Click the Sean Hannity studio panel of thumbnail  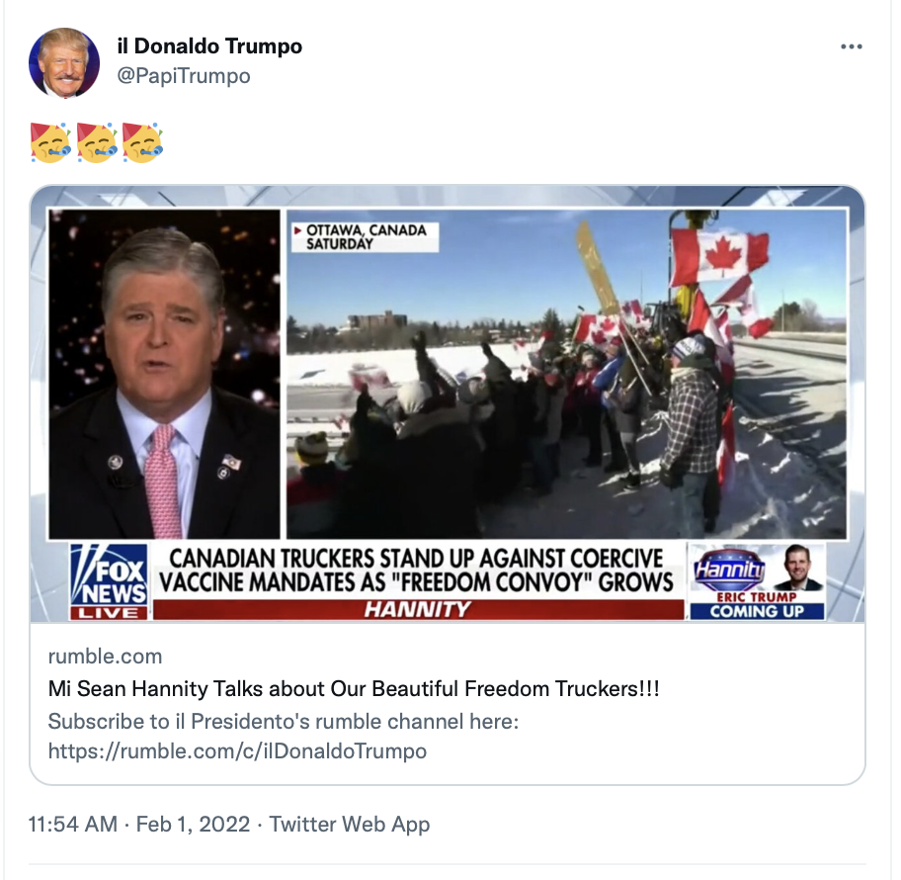(164, 374)
